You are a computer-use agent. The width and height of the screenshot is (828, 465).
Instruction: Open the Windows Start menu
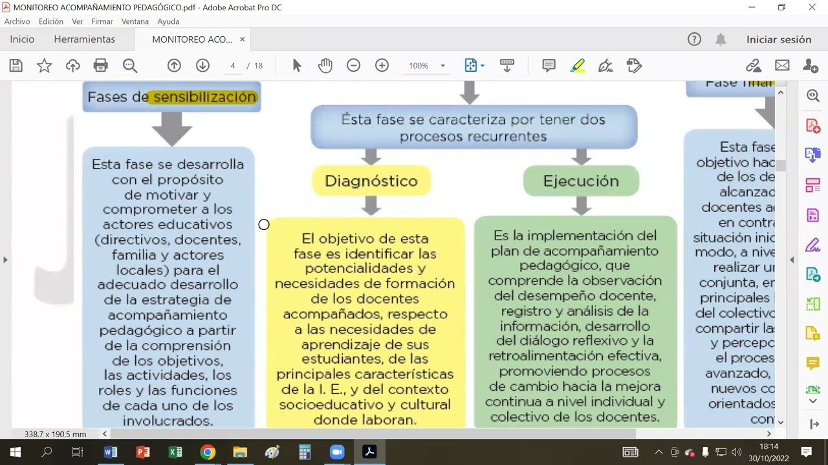coord(16,452)
